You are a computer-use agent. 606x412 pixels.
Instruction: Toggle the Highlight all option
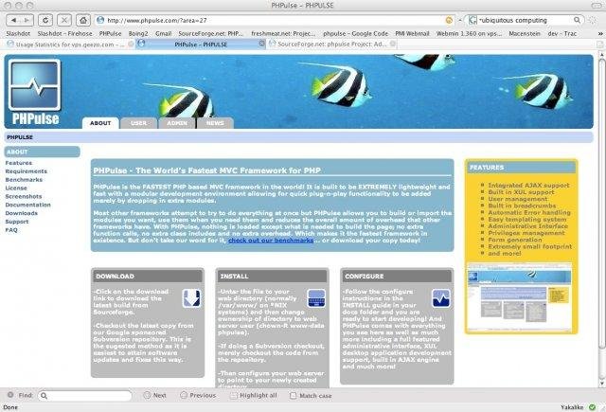255,395
